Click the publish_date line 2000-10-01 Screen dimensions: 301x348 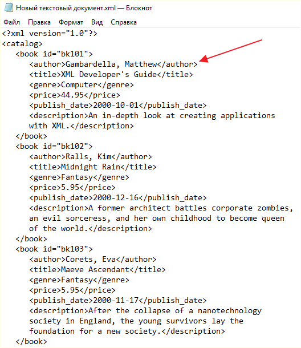pos(118,105)
